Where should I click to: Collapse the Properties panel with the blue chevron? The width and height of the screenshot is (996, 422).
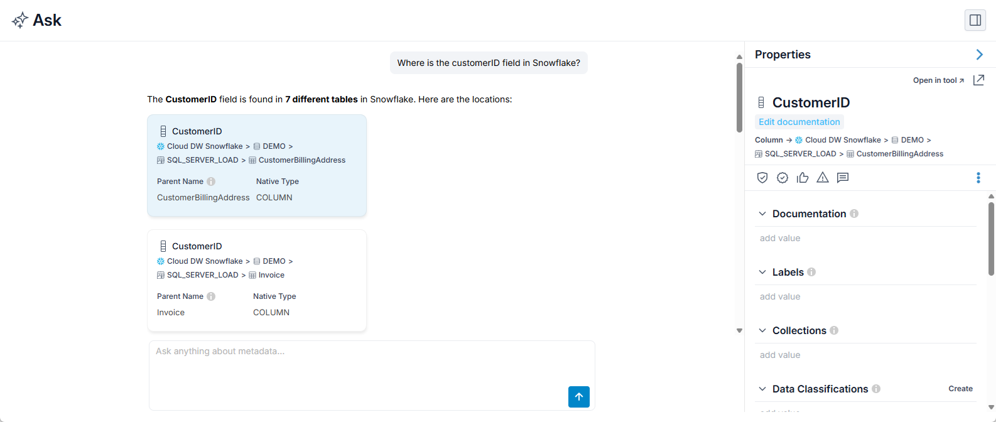[x=979, y=55]
